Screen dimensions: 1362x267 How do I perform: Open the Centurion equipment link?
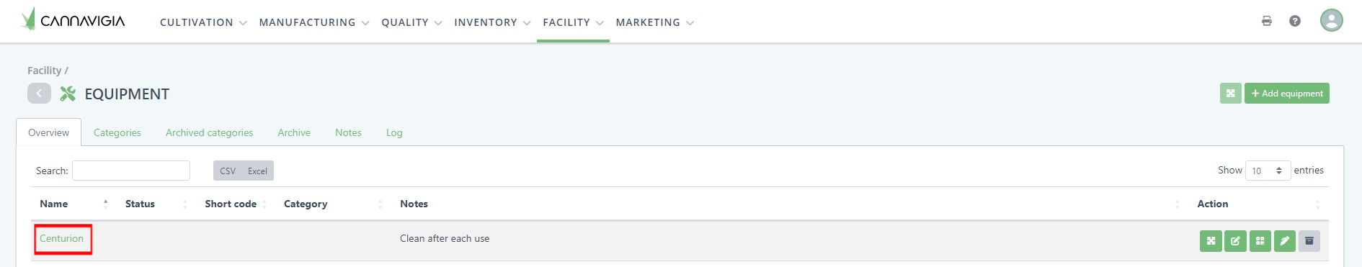click(x=62, y=238)
